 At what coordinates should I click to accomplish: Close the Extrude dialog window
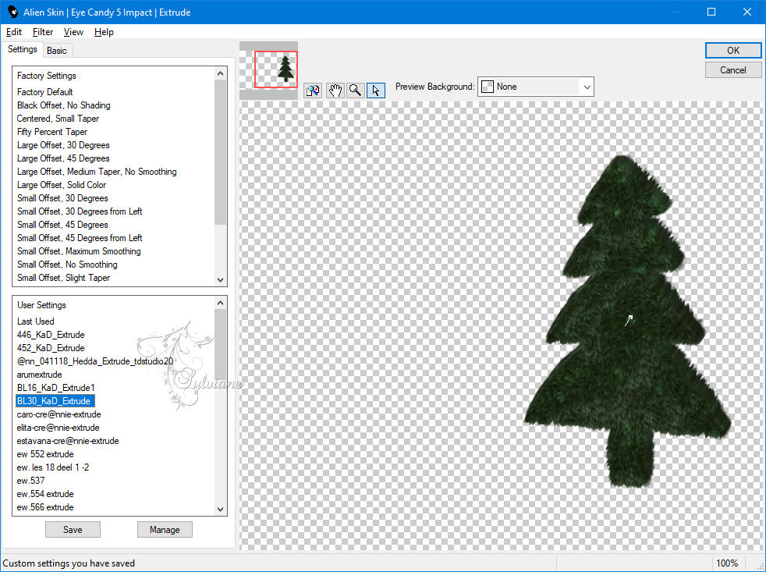747,12
